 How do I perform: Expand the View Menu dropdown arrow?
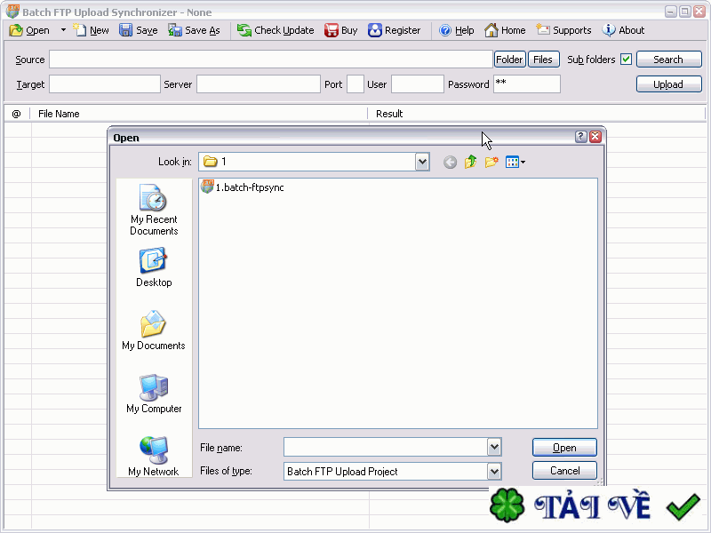(x=522, y=162)
